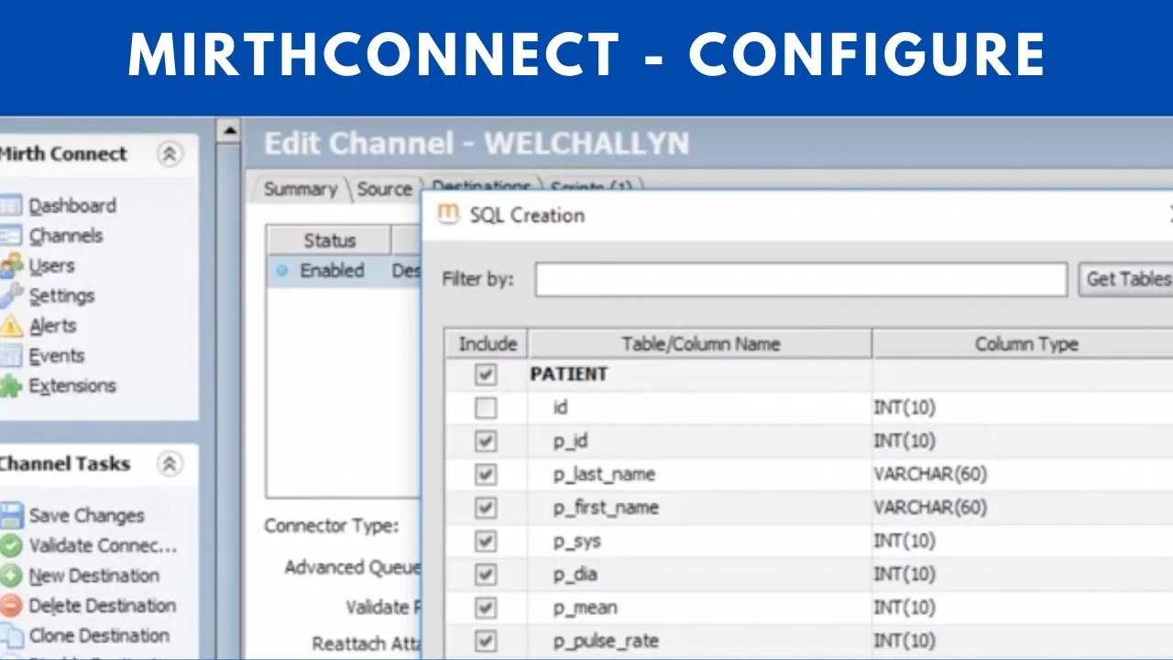The width and height of the screenshot is (1173, 660).
Task: Select the p_last_name column name
Action: (x=604, y=474)
